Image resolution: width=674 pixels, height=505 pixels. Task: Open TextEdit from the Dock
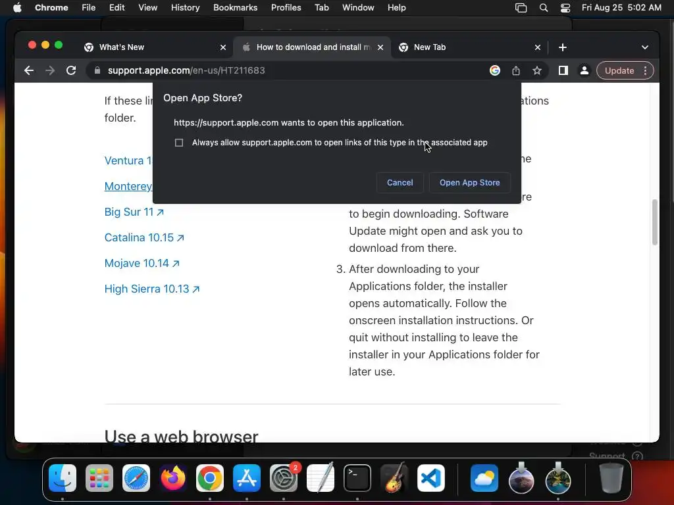(x=321, y=478)
